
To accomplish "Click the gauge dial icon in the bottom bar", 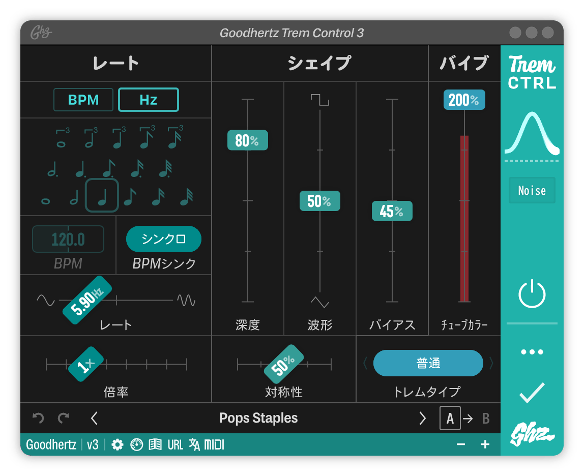I will click(x=137, y=444).
